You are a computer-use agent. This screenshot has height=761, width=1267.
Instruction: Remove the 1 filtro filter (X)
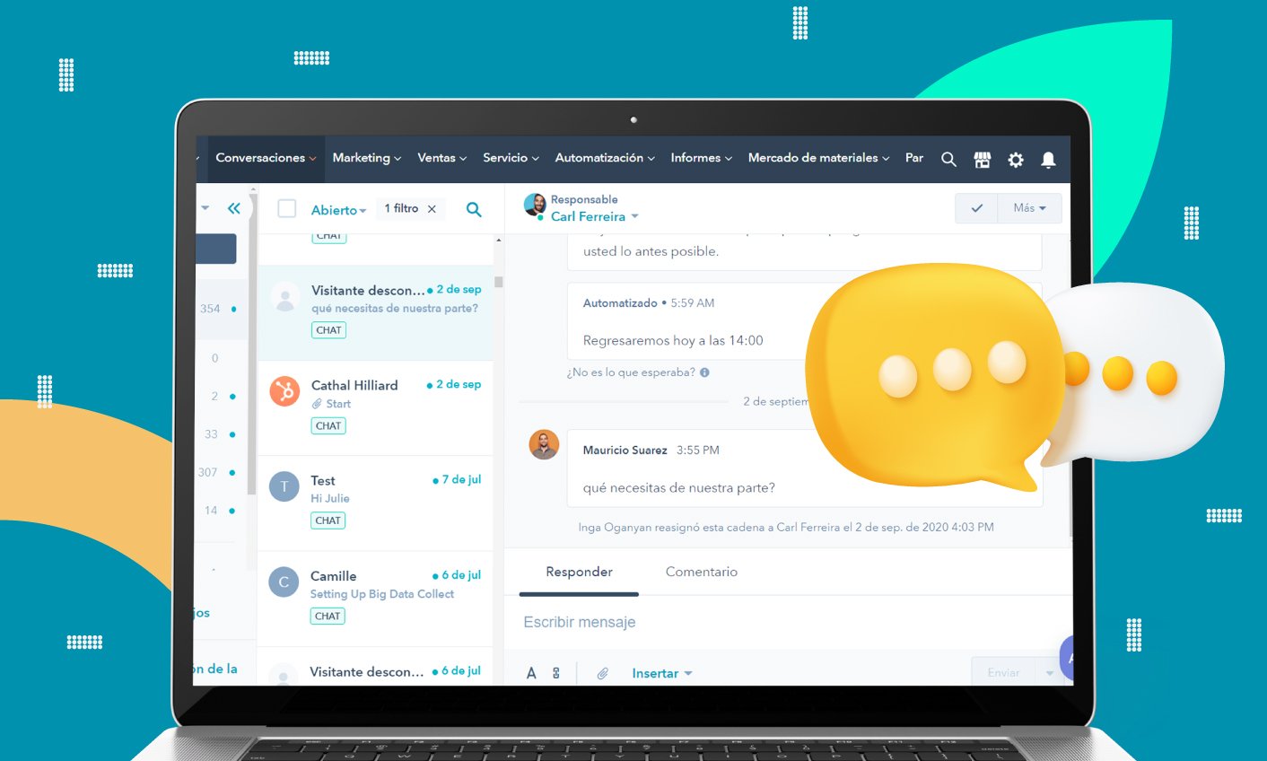[432, 209]
